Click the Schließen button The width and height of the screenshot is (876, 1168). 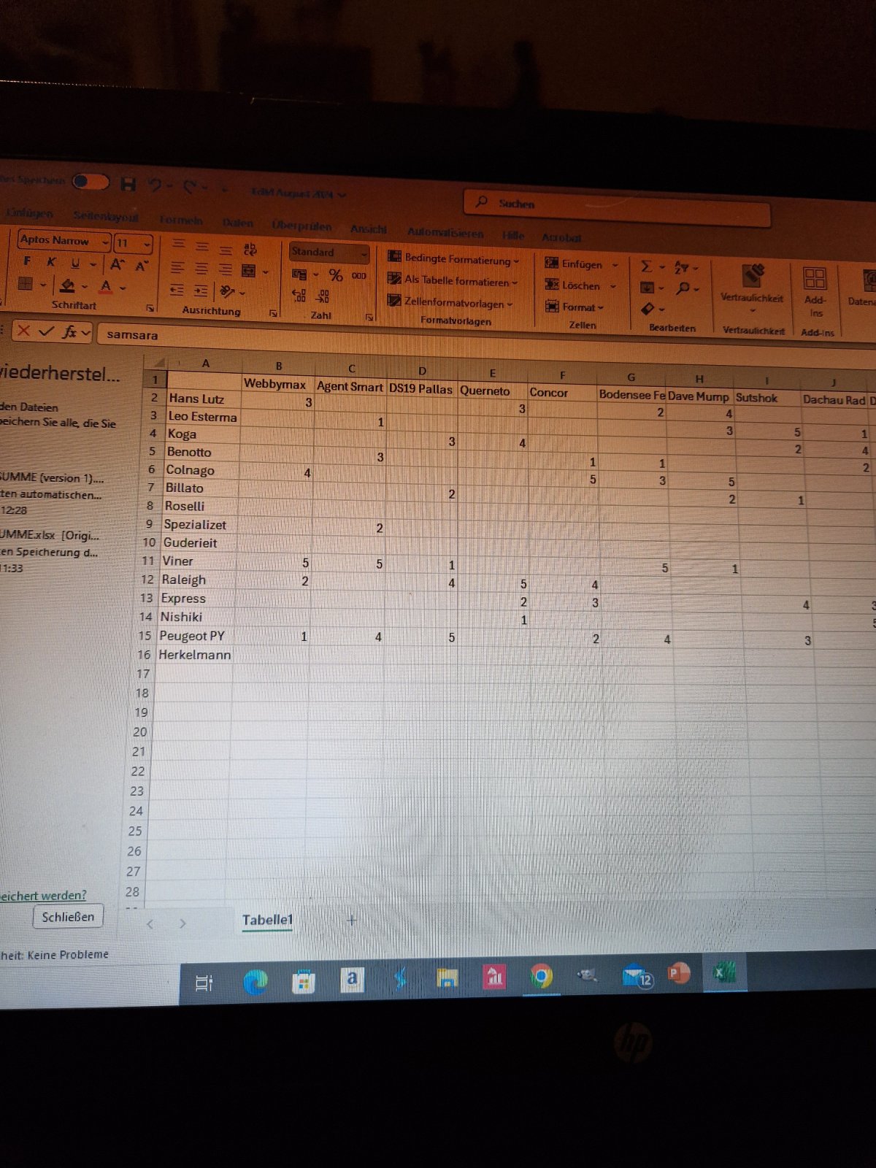[68, 917]
